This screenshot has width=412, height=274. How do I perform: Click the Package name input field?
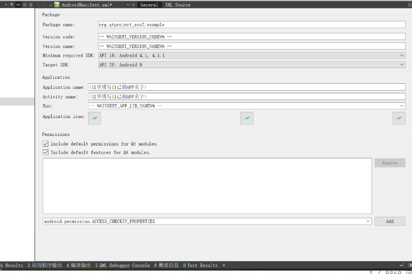251,25
